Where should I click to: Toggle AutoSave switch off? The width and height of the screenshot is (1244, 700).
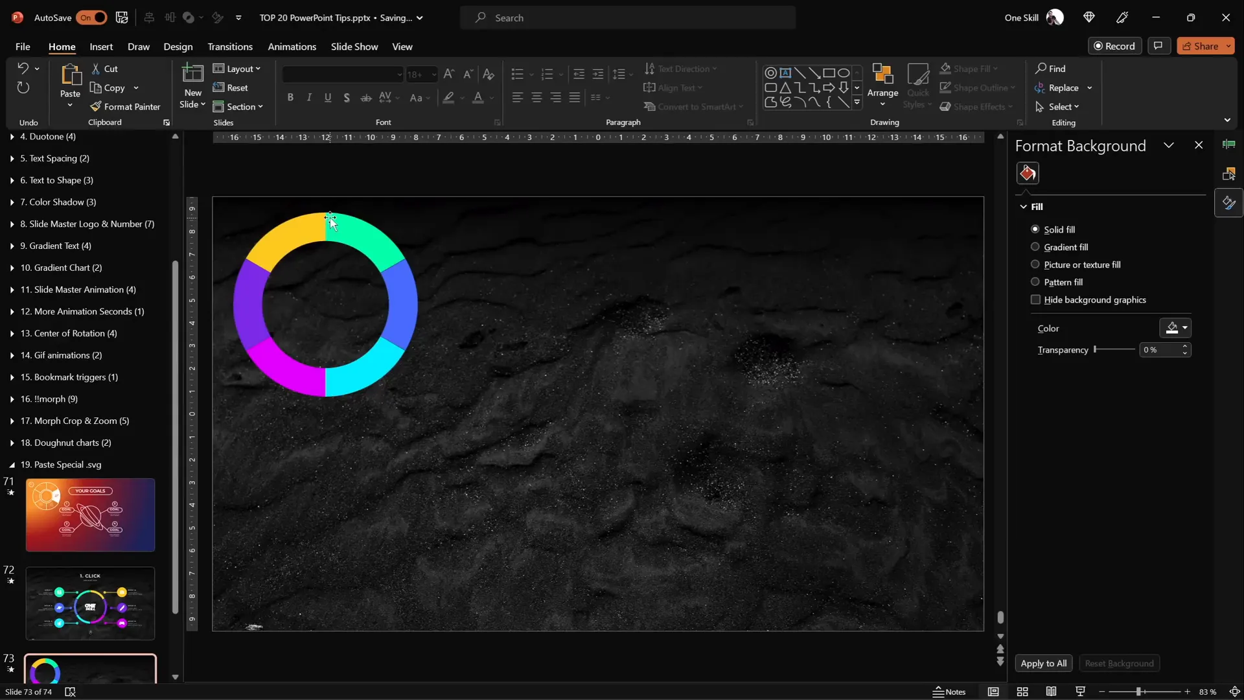pyautogui.click(x=91, y=17)
